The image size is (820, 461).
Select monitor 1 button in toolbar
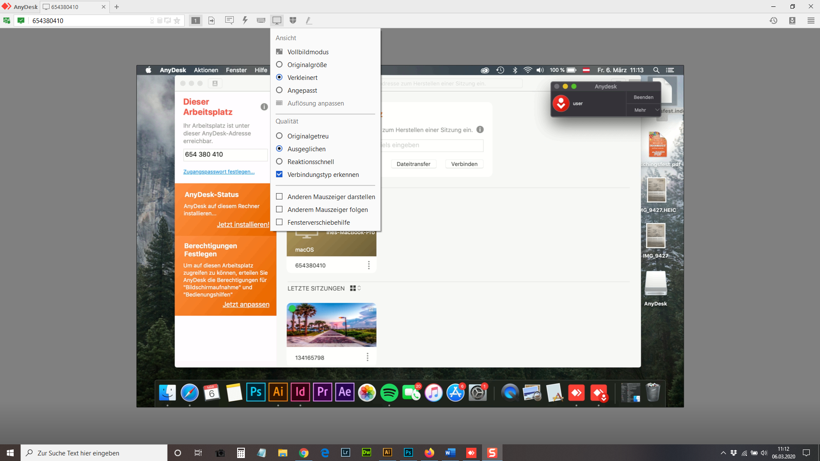(195, 20)
